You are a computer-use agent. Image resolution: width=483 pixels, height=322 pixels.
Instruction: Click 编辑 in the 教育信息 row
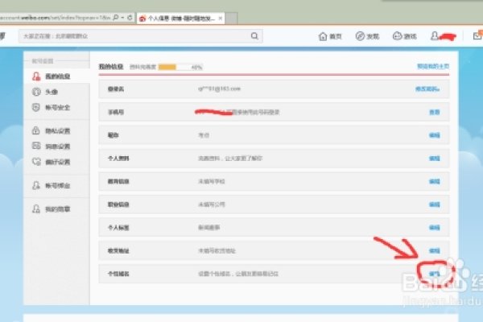435,181
